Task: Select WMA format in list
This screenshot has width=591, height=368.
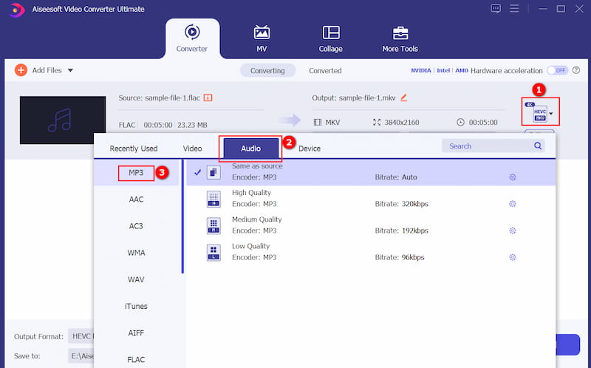Action: (x=136, y=253)
